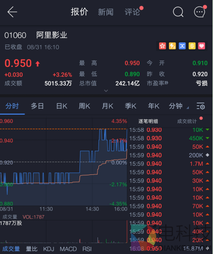Screen dimensions: 213x254
Task: Select KDJ indicator
Action: pyautogui.click(x=49, y=249)
